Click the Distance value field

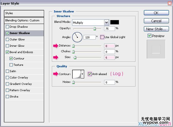pos(110,46)
